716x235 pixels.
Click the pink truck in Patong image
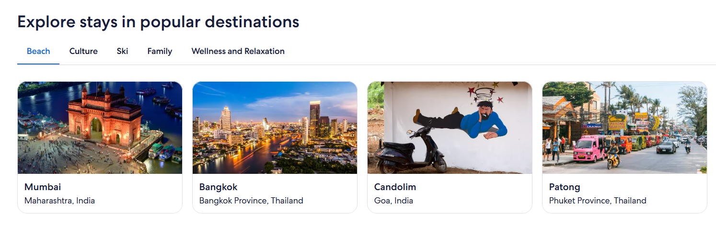click(x=589, y=148)
